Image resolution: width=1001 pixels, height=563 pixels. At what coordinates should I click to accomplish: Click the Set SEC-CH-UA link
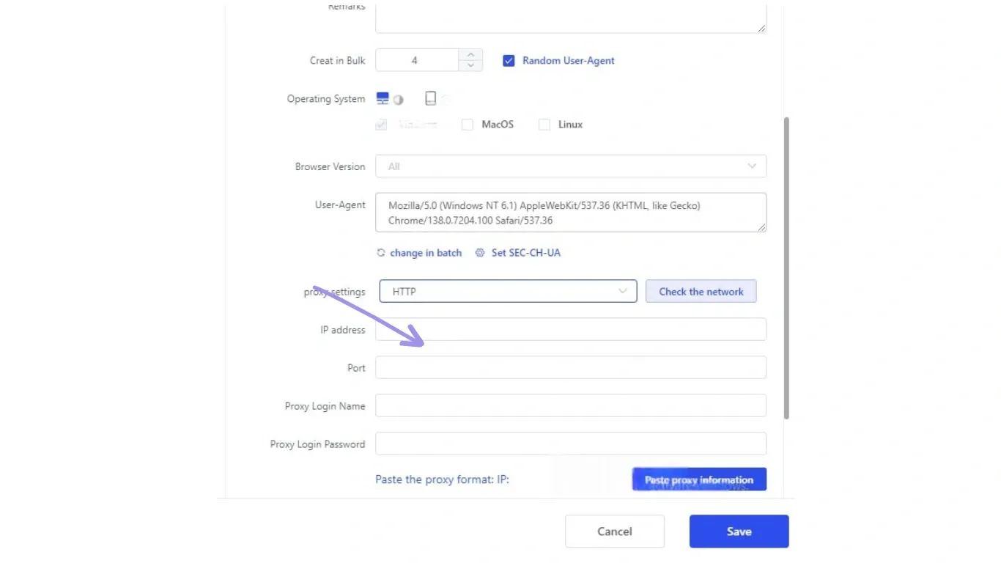(525, 252)
